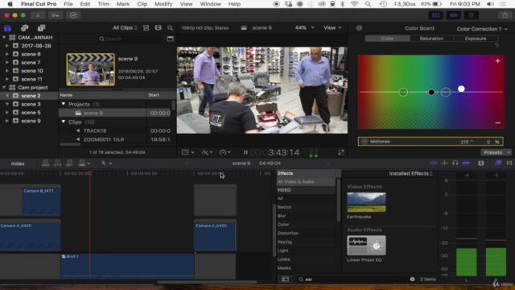Click the Spotlight search menu bar icon
515x290 pixels.
[x=368, y=4]
